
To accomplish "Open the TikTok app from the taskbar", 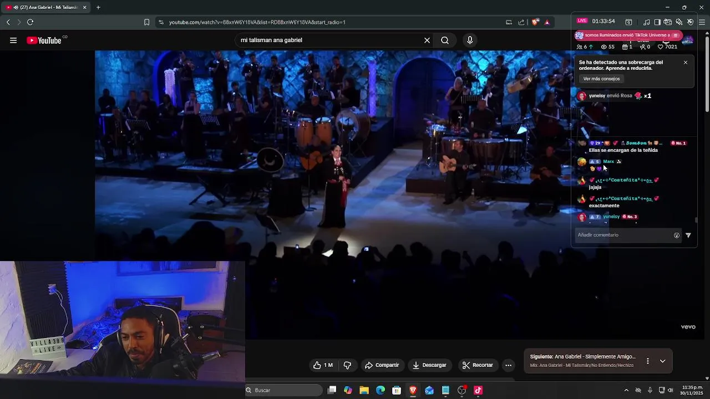I will (x=478, y=390).
